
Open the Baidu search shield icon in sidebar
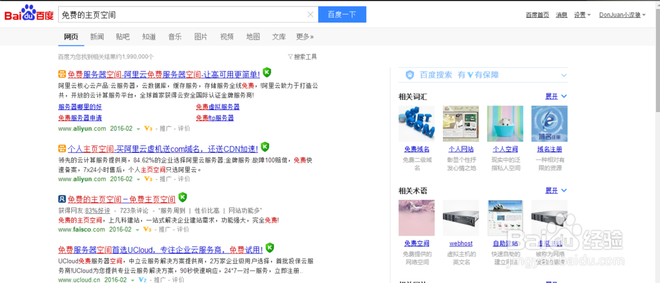pyautogui.click(x=410, y=75)
